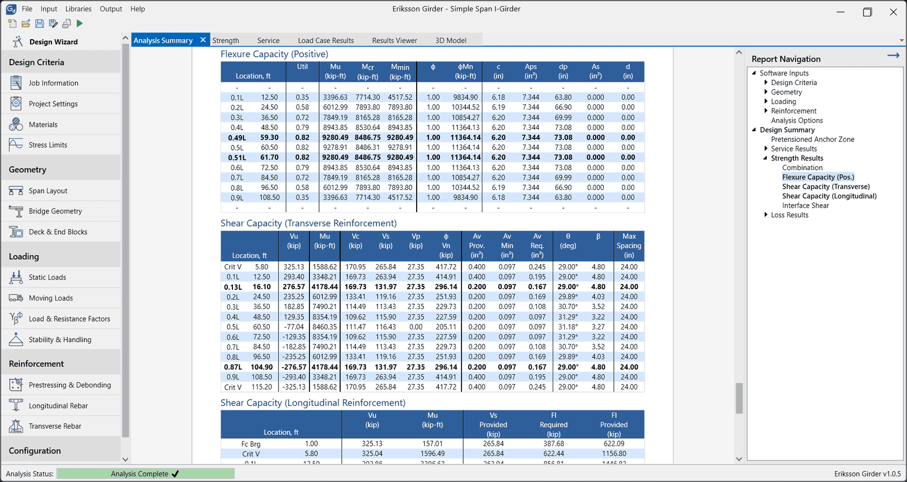Image resolution: width=907 pixels, height=482 pixels.
Task: Open the Moving Loads input page
Action: [x=50, y=298]
